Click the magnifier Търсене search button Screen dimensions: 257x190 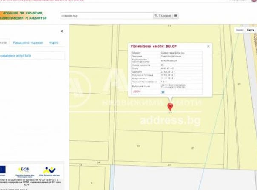pyautogui.click(x=163, y=16)
